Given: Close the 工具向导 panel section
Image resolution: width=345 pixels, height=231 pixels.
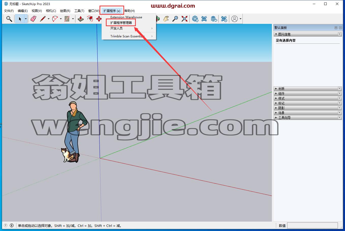Looking at the screenshot, I should (339, 118).
